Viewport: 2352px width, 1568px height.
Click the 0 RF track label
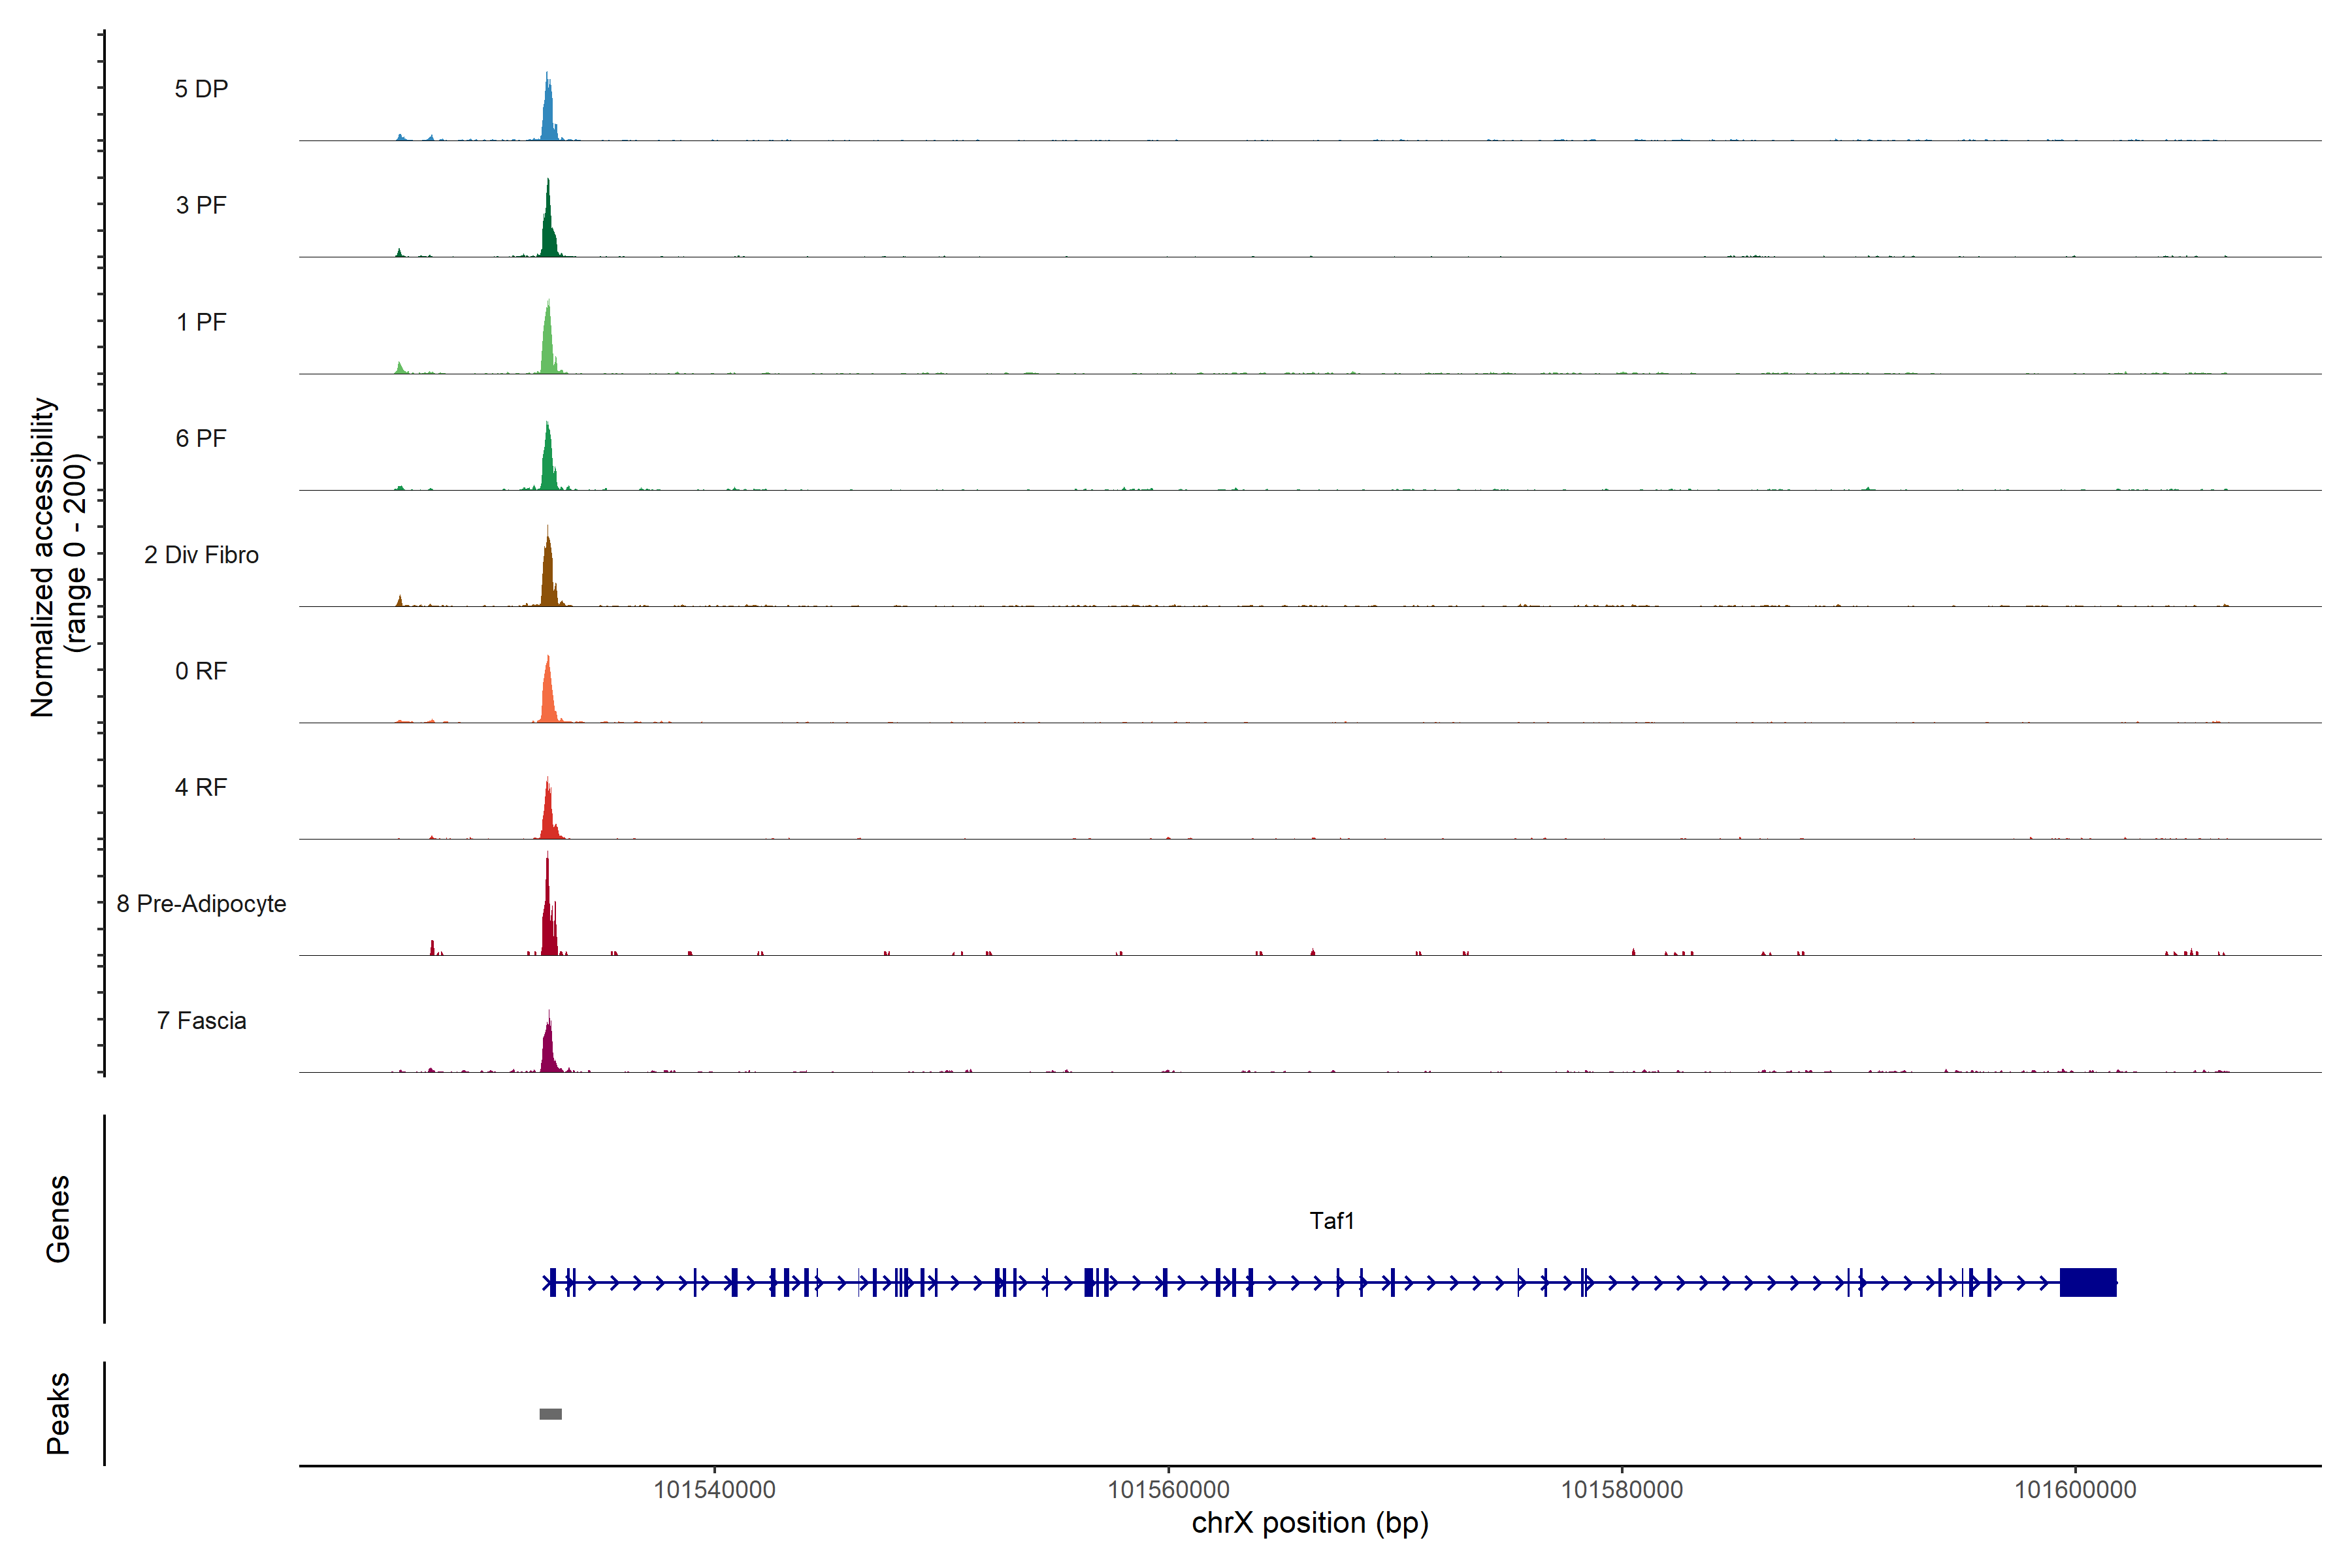201,671
